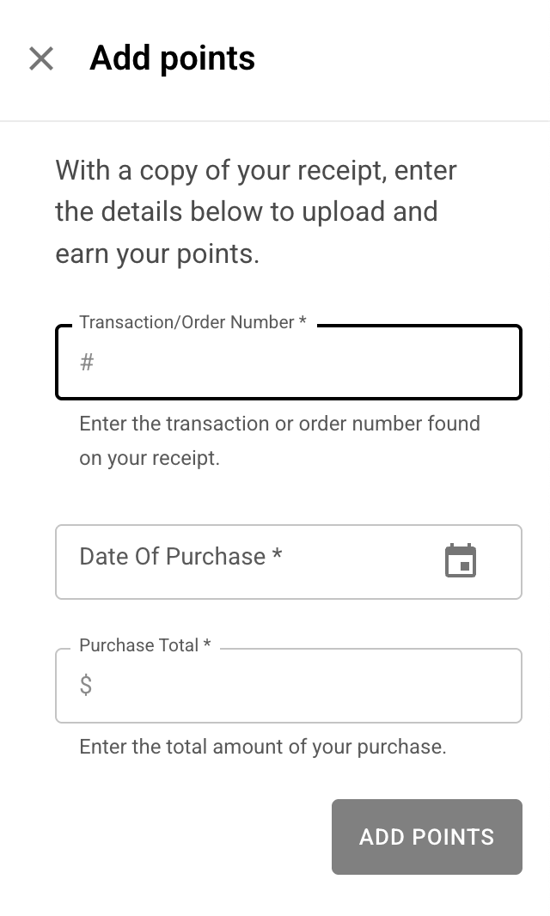
Task: Click the words "earn your points"
Action: [x=156, y=254]
